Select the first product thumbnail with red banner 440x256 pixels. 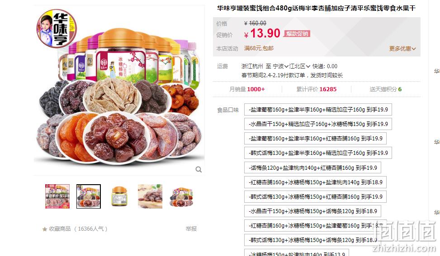click(x=57, y=196)
